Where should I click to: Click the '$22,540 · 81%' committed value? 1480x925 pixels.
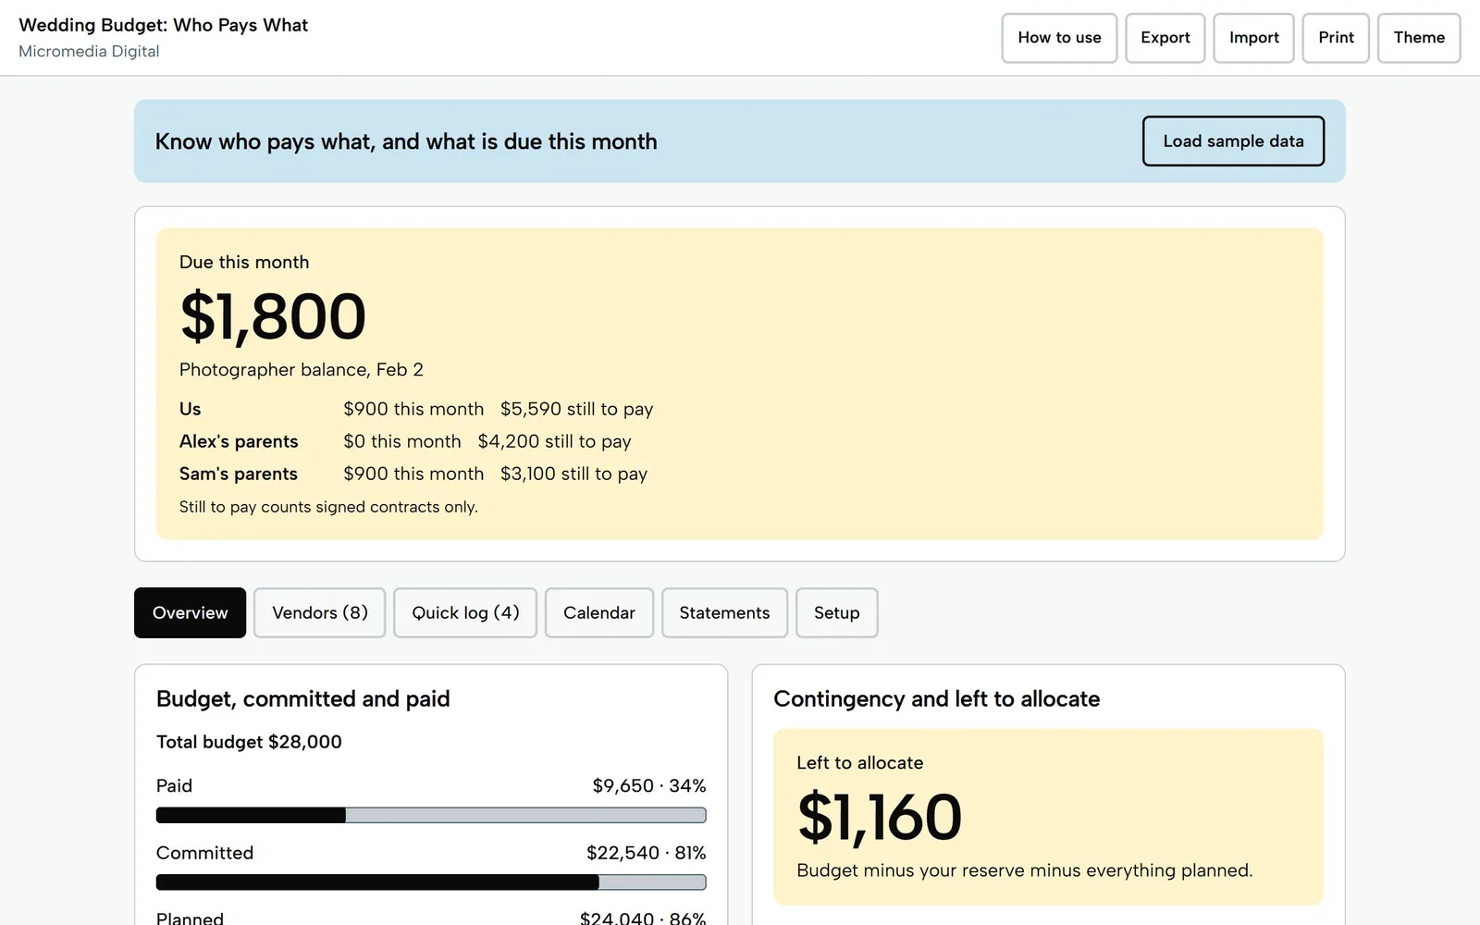coord(647,853)
